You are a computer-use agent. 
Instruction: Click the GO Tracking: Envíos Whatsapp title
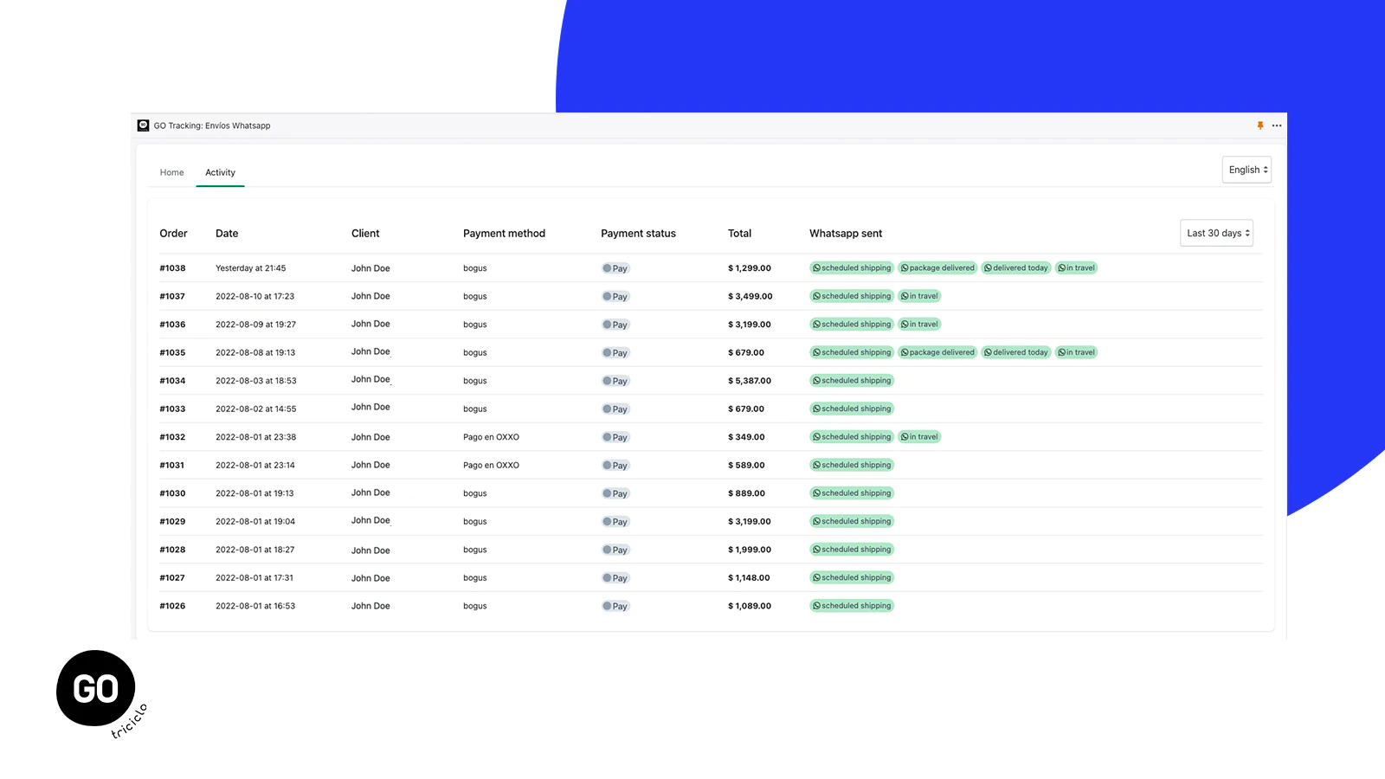tap(212, 126)
